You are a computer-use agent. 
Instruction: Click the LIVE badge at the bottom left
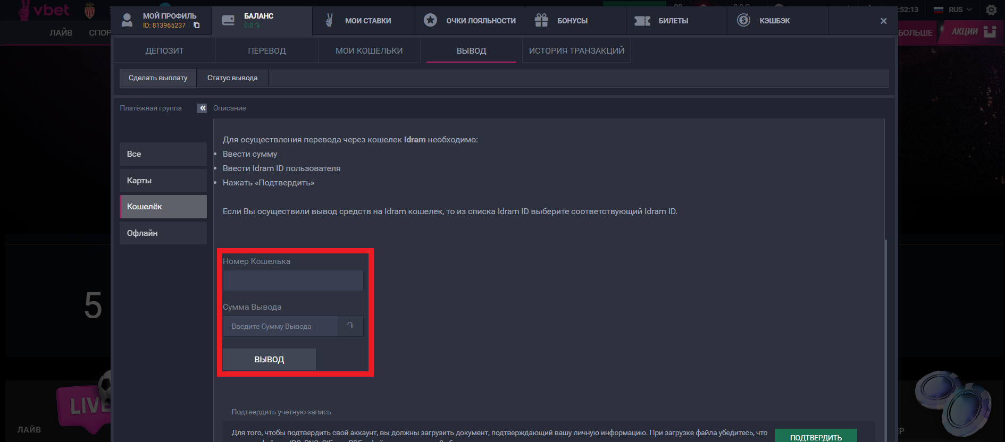click(85, 407)
